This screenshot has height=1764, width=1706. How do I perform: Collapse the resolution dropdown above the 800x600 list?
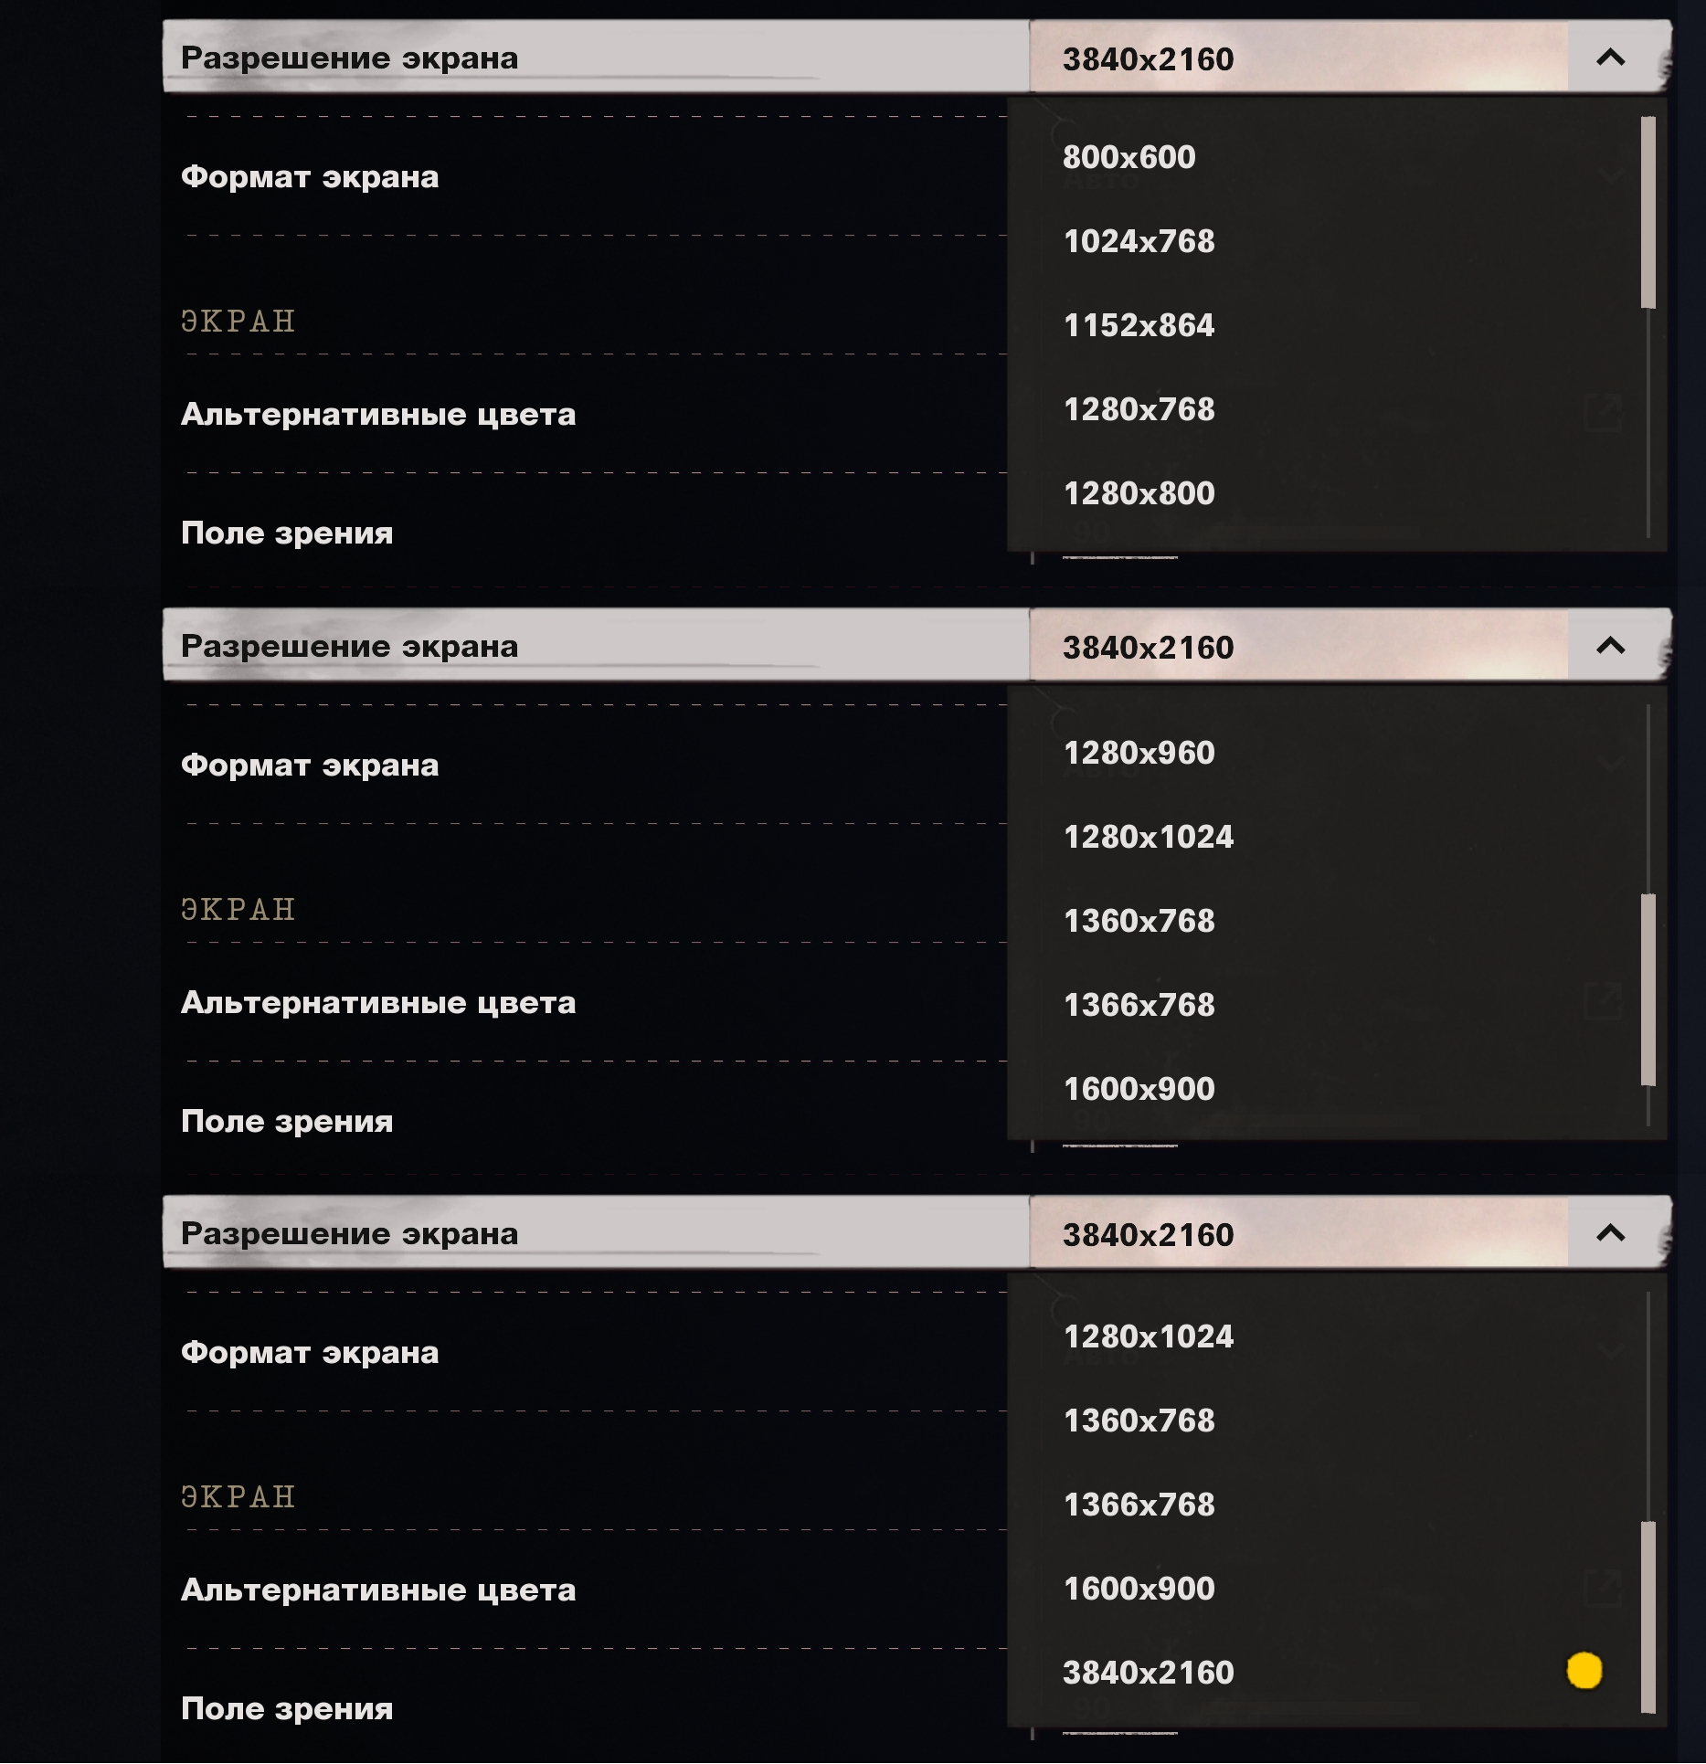coord(1610,58)
